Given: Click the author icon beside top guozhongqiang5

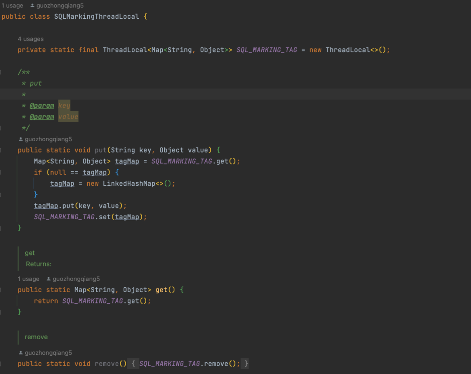Looking at the screenshot, I should tap(32, 5).
